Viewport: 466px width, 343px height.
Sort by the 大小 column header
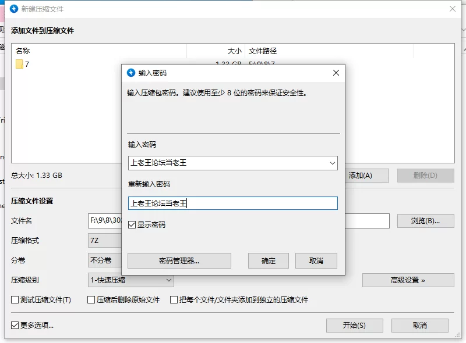[216, 51]
